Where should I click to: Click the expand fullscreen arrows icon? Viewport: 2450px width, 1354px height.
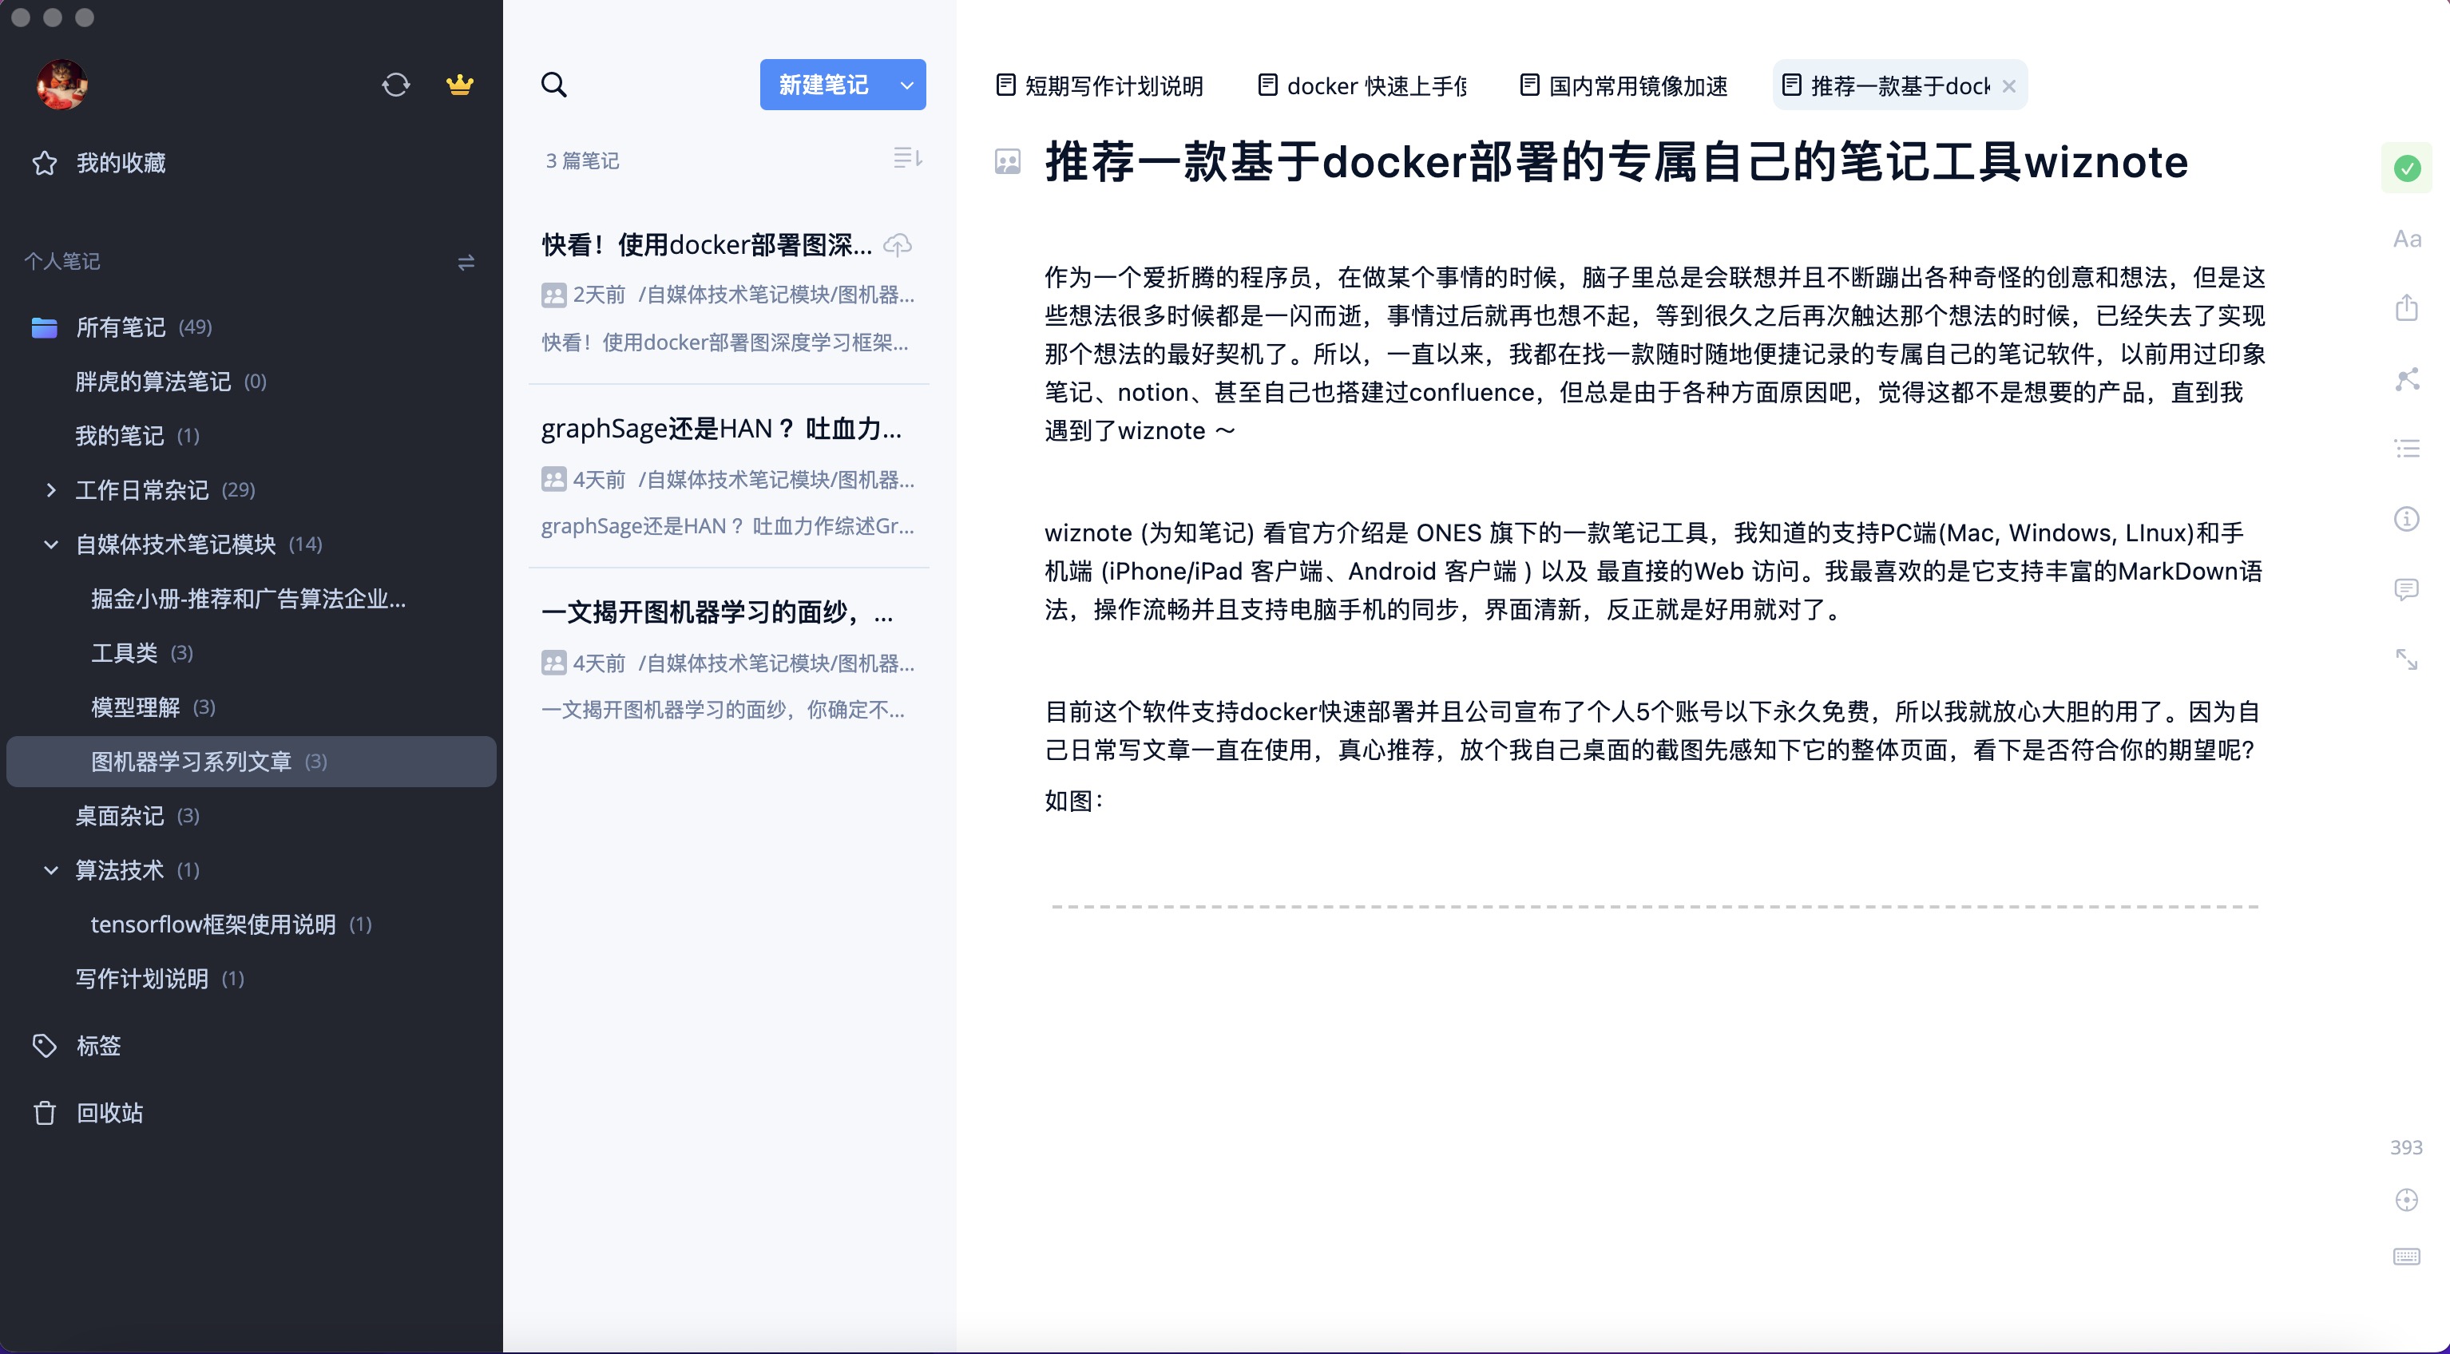(x=2406, y=659)
